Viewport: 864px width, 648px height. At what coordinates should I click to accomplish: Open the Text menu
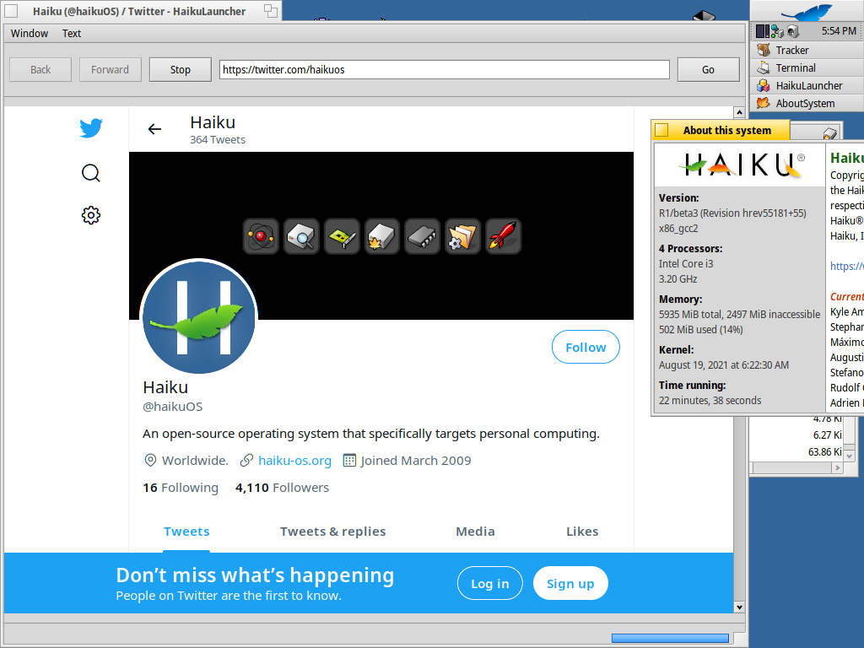click(x=72, y=33)
